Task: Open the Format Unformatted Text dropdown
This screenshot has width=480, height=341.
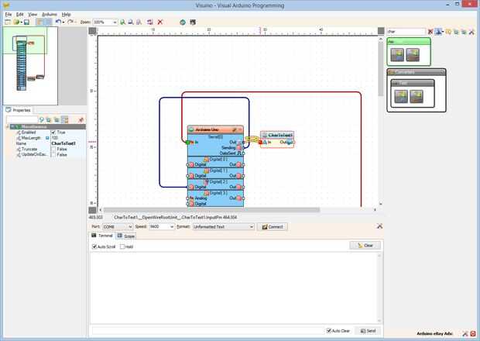Action: pos(252,227)
